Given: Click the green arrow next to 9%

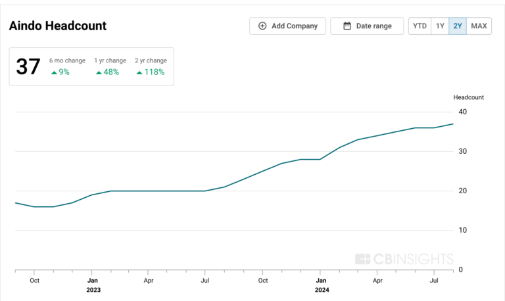Looking at the screenshot, I should [x=54, y=72].
